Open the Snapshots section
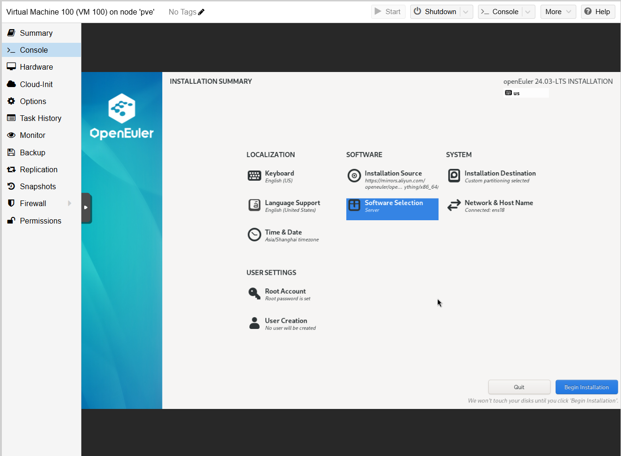Screen dimensions: 621x456 pyautogui.click(x=38, y=186)
